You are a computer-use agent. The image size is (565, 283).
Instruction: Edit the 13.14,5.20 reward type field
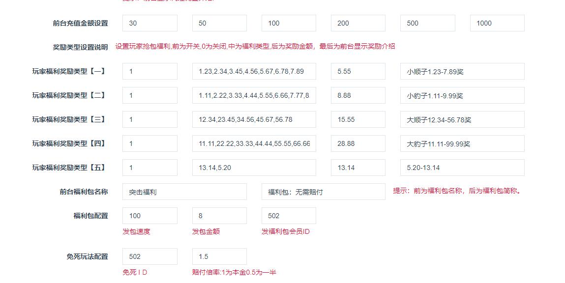254,168
